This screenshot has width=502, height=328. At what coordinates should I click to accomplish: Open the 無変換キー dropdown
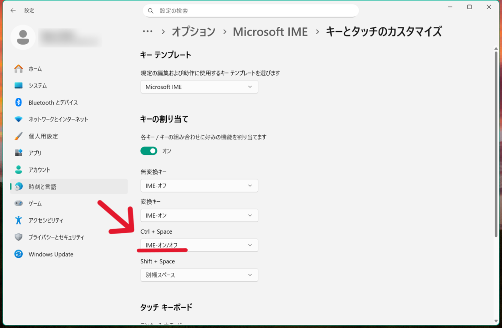(199, 186)
